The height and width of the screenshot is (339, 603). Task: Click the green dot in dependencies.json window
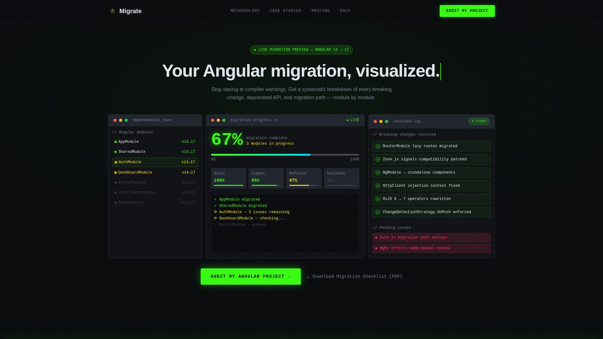click(126, 120)
